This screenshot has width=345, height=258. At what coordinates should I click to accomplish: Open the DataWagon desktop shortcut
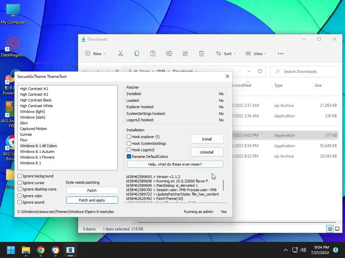[x=13, y=47]
